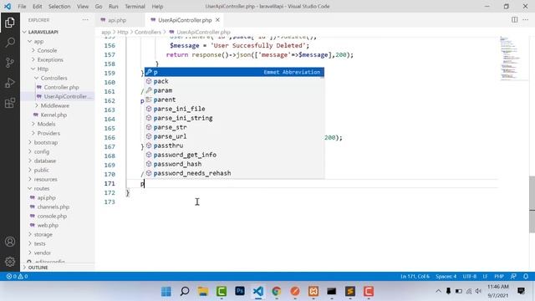This screenshot has height=301, width=535.
Task: Change end of line sequence LF
Action: coord(485,277)
